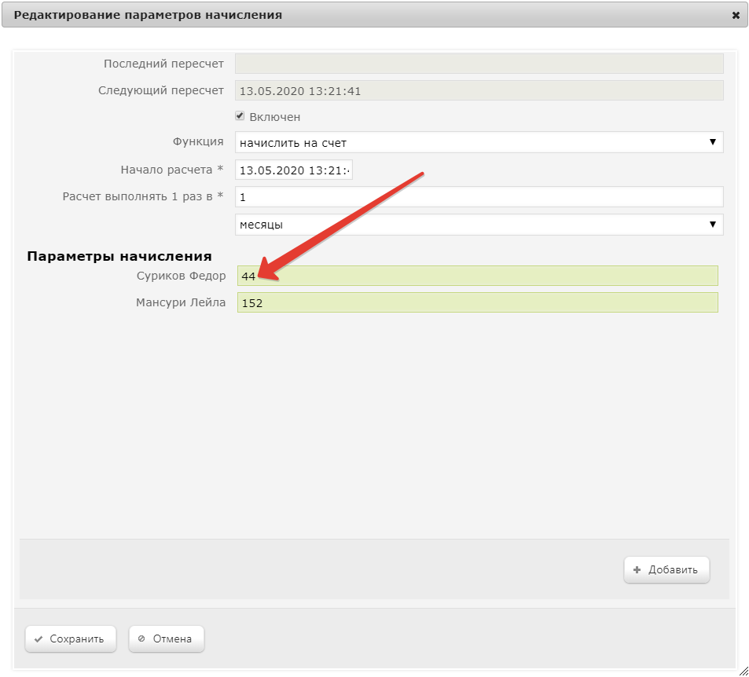Click the Функция label
Viewport: 749px width, 677px height.
[x=198, y=142]
